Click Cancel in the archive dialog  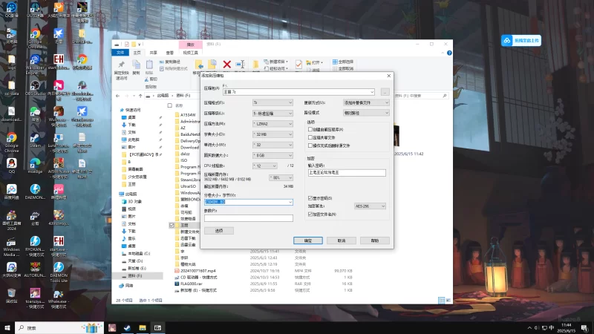coord(342,240)
